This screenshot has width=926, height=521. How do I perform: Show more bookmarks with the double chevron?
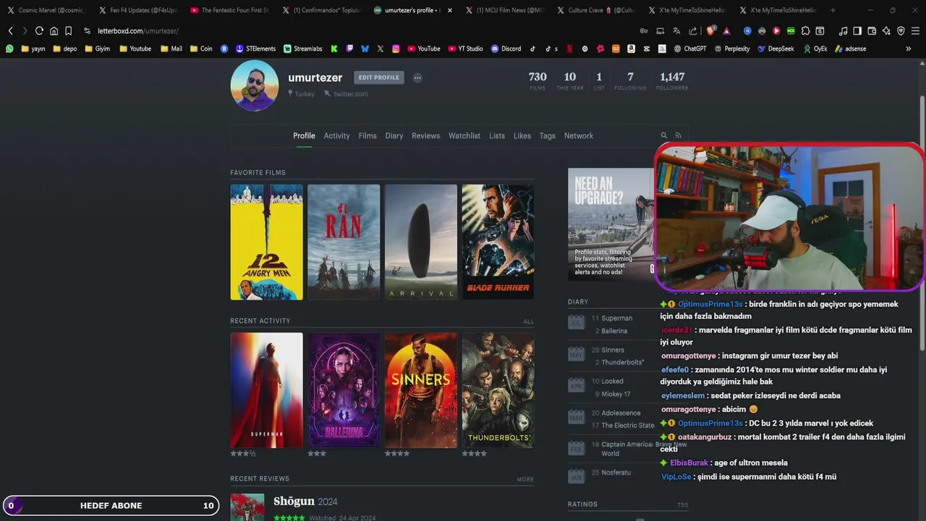click(x=908, y=48)
